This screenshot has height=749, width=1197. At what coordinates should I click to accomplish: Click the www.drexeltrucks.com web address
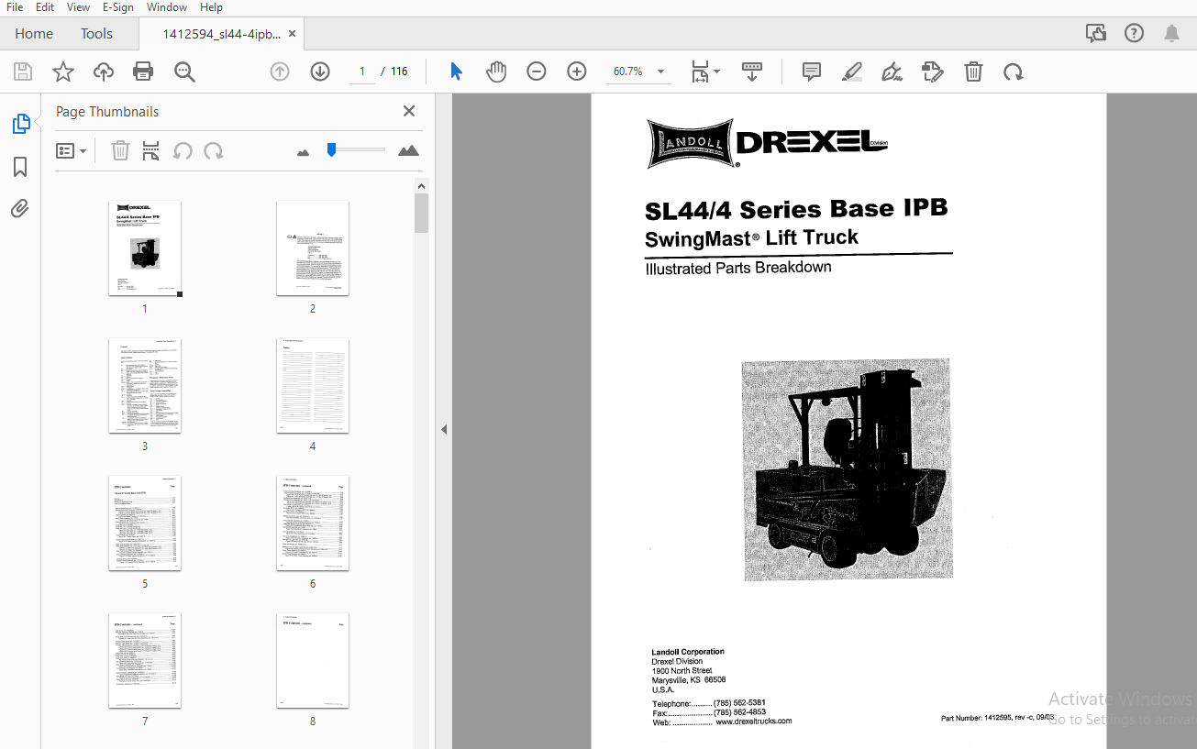coord(753,721)
